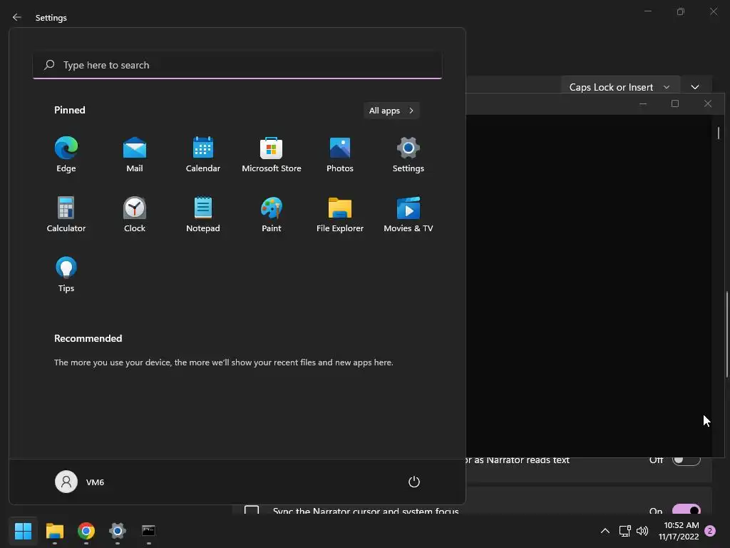The width and height of the screenshot is (730, 548).
Task: Open notifications badge showing 2
Action: pos(710,531)
